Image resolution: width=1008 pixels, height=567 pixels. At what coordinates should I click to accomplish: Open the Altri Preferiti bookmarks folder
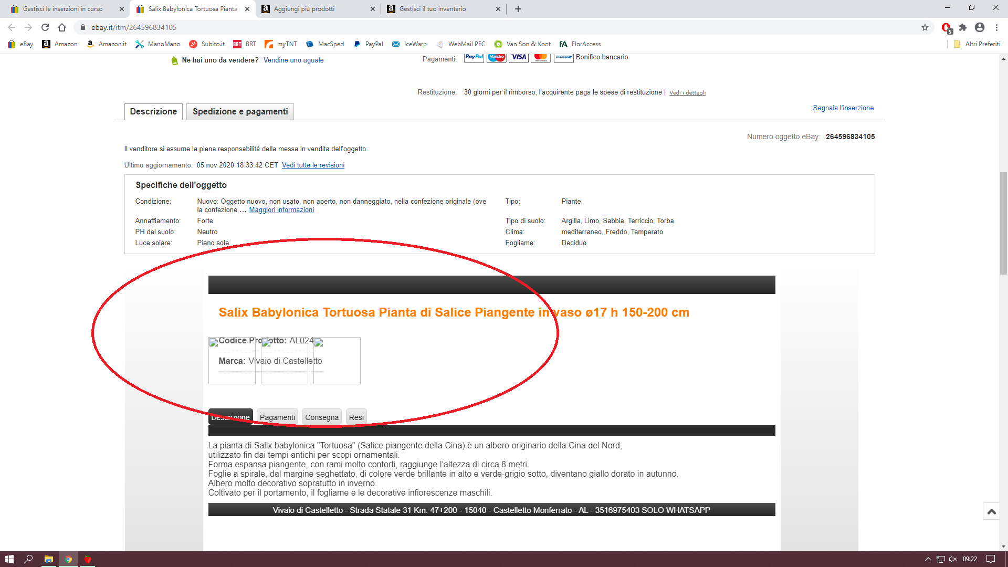coord(977,44)
